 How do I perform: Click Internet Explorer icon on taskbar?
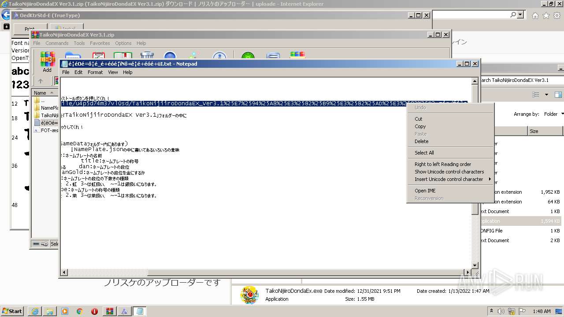tap(35, 311)
